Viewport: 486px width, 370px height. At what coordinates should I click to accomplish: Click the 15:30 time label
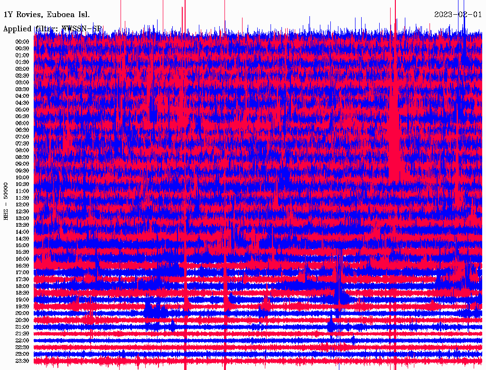click(22, 252)
